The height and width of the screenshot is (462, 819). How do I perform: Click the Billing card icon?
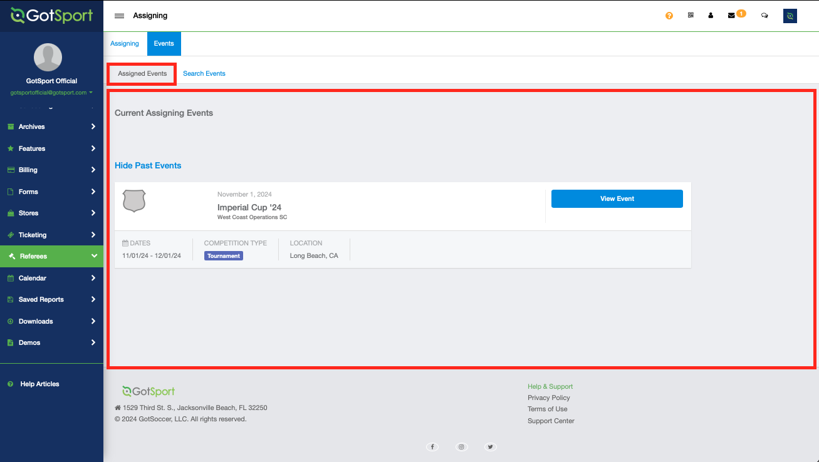(11, 170)
